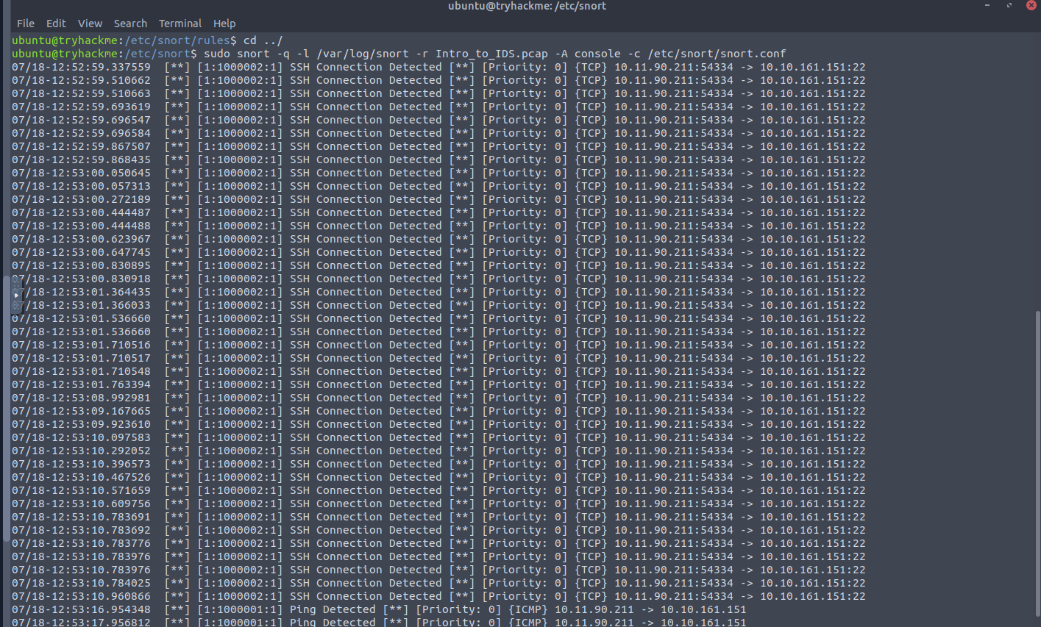Click '[1:1000002:1]' on the 12:53:08.992981 row
Image resolution: width=1041 pixels, height=627 pixels.
pyautogui.click(x=240, y=398)
